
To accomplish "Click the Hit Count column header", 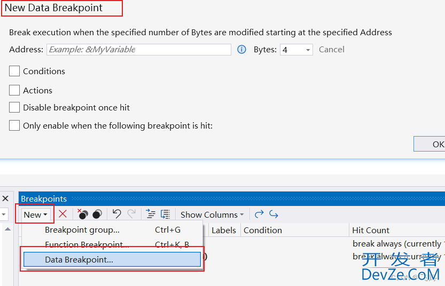I will coord(397,230).
